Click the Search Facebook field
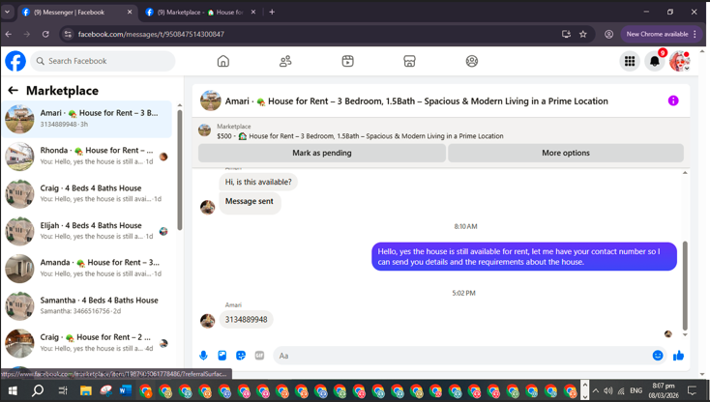This screenshot has height=402, width=710. click(103, 61)
